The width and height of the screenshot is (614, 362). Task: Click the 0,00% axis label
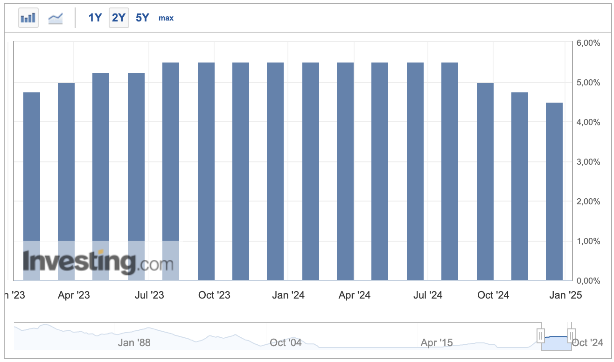pos(588,281)
